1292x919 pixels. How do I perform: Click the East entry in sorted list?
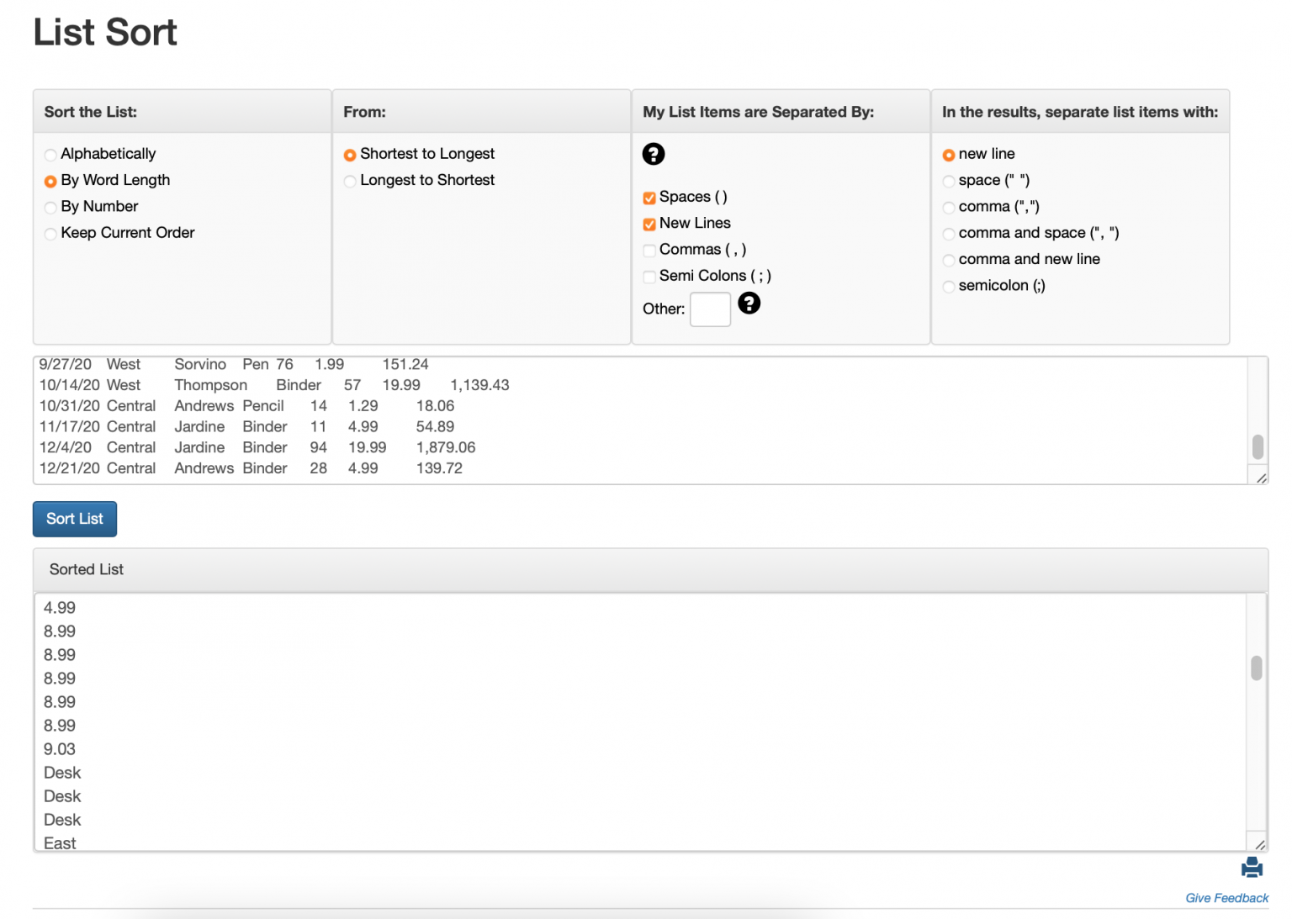(60, 843)
